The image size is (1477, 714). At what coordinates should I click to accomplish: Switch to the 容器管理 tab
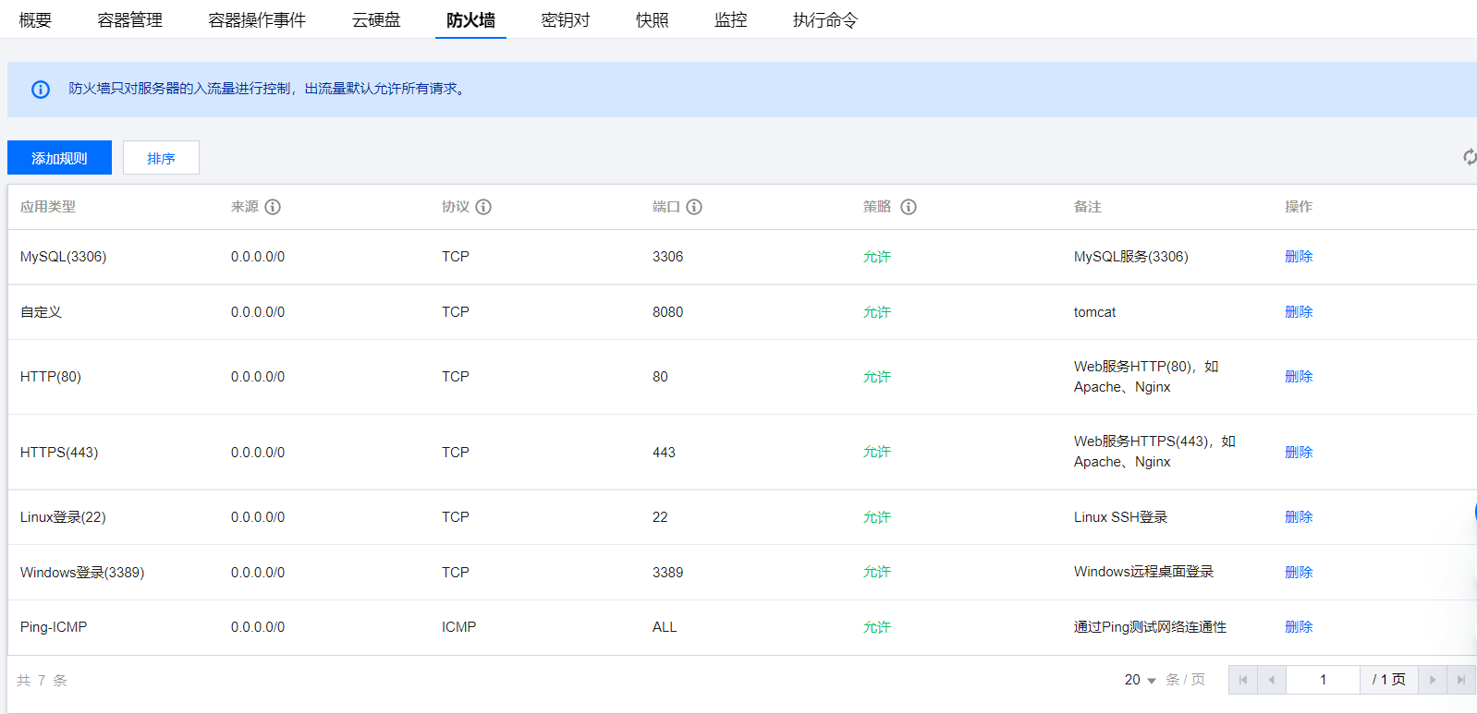(129, 19)
